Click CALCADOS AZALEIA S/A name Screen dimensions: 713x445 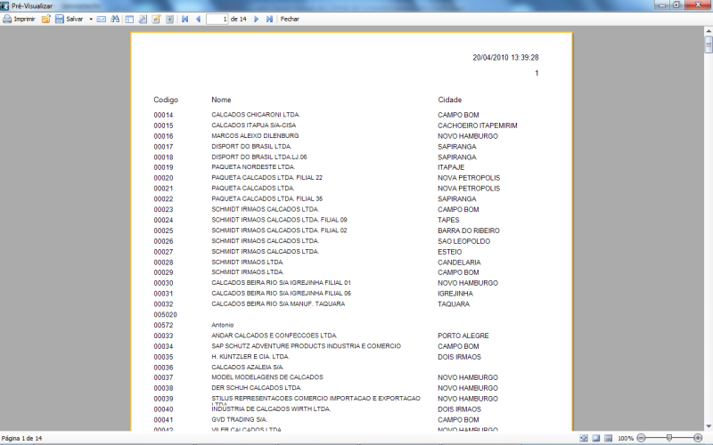248,367
